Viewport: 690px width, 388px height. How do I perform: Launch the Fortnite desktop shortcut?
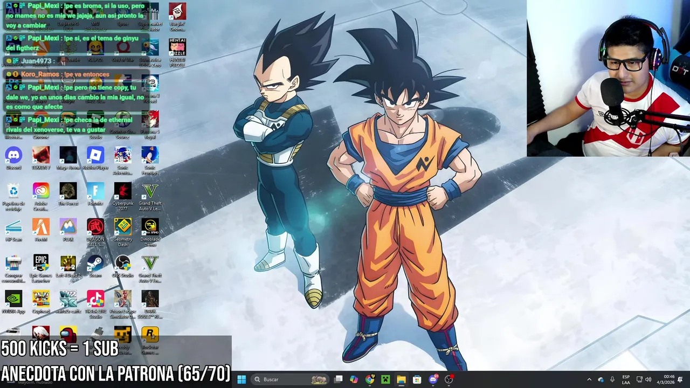(x=95, y=195)
